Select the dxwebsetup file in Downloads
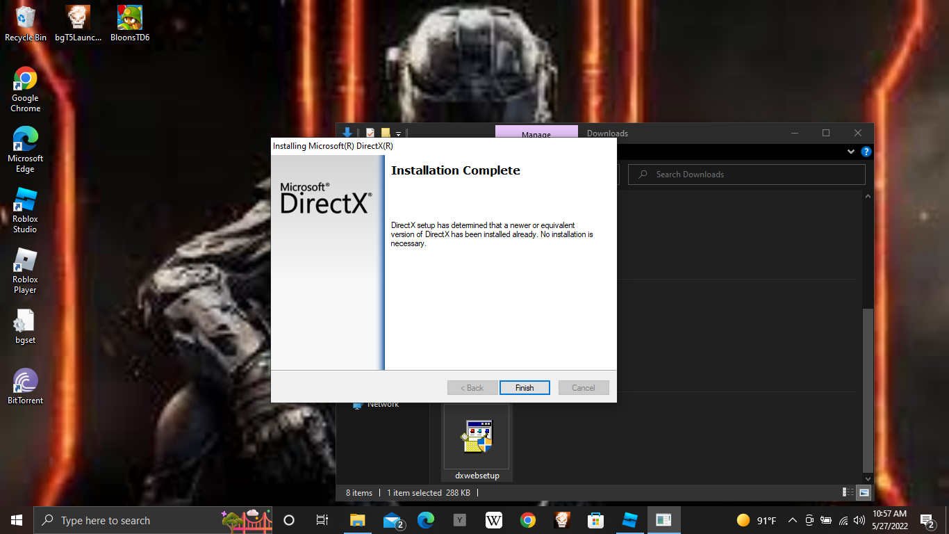This screenshot has height=534, width=949. tap(477, 443)
